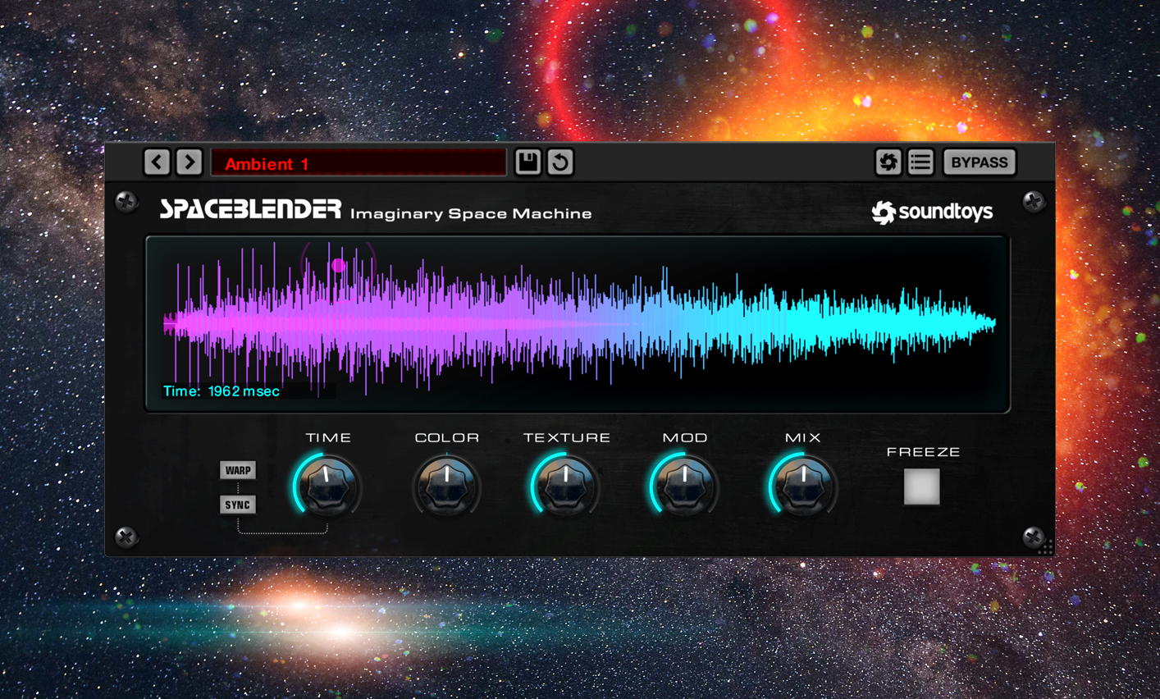Click the Soundtoys logo
This screenshot has height=699, width=1160.
pyautogui.click(x=932, y=212)
